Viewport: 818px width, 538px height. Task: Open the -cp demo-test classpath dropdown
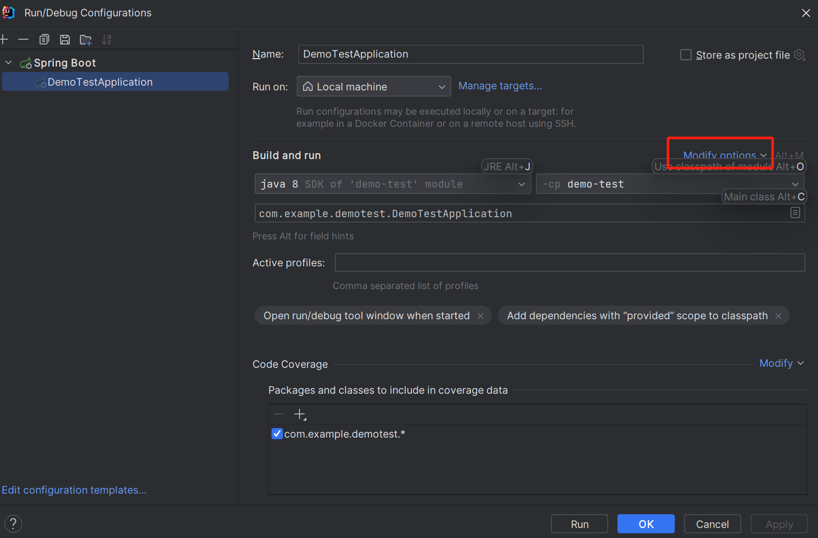click(670, 184)
